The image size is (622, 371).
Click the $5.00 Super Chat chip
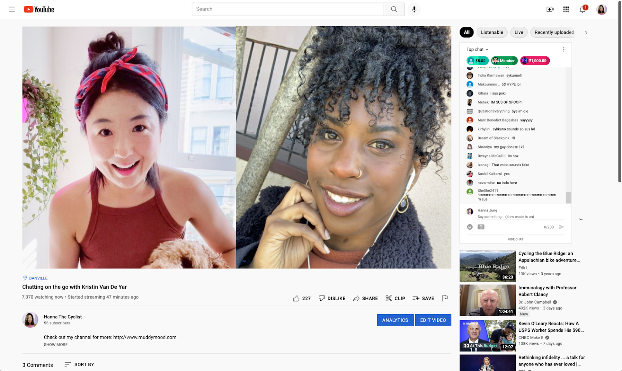coord(477,61)
